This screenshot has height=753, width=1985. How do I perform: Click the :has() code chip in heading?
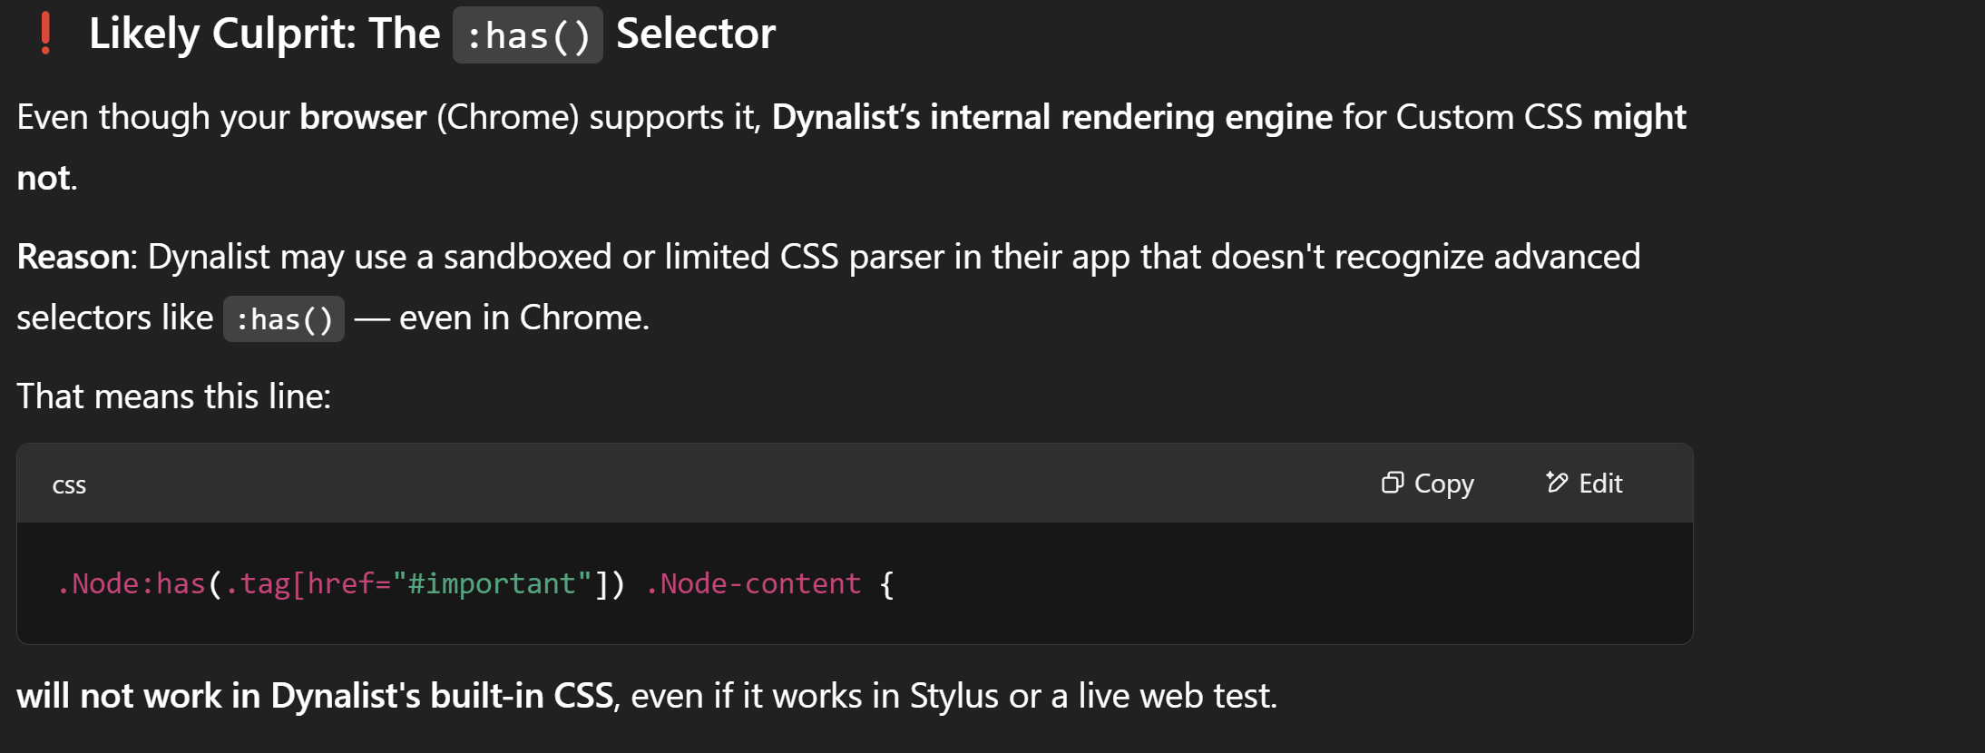pyautogui.click(x=528, y=35)
